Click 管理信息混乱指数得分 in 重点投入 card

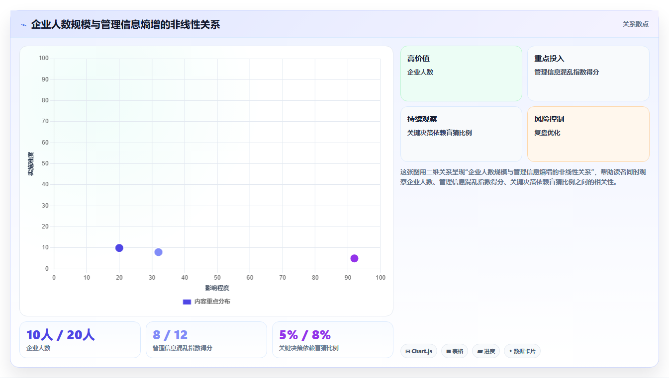(x=567, y=72)
